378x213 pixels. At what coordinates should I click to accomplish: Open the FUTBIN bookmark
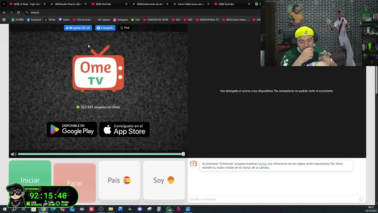pyautogui.click(x=17, y=20)
